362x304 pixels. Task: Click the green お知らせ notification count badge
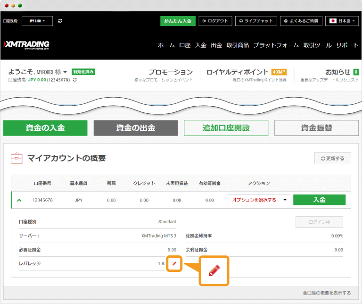click(356, 72)
